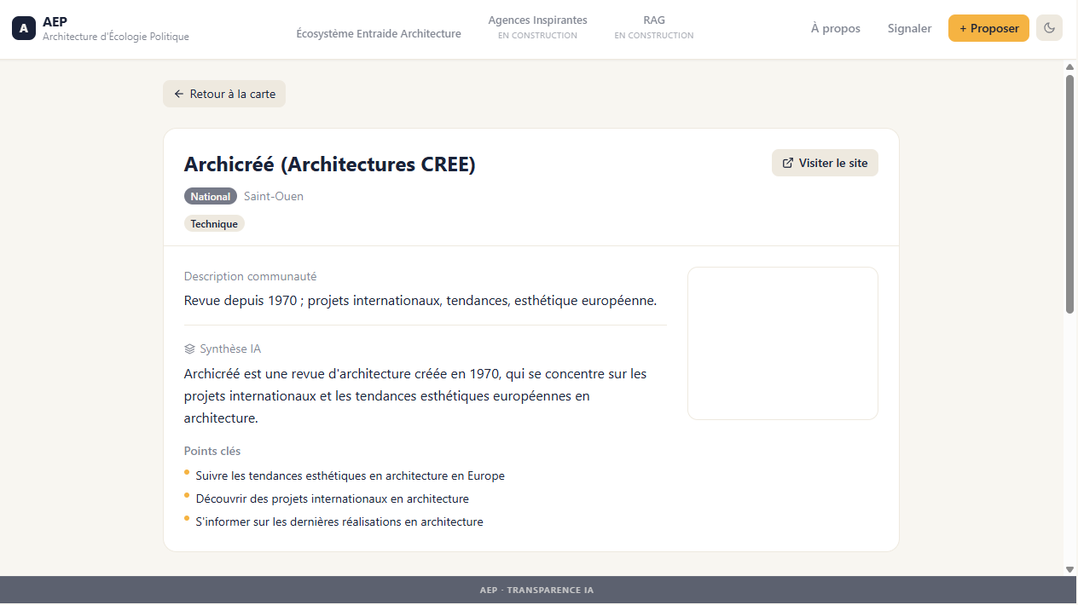Select the National badge

click(210, 196)
